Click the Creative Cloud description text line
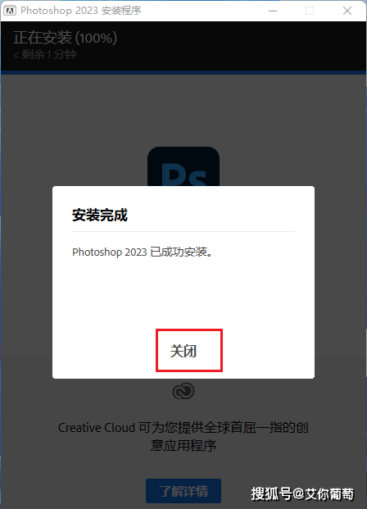Image resolution: width=367 pixels, height=509 pixels. (183, 428)
